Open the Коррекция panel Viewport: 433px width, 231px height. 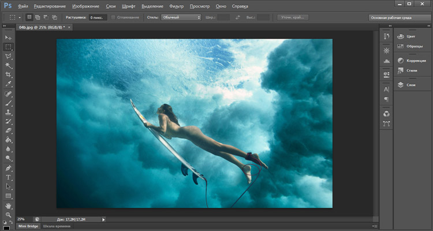point(412,61)
